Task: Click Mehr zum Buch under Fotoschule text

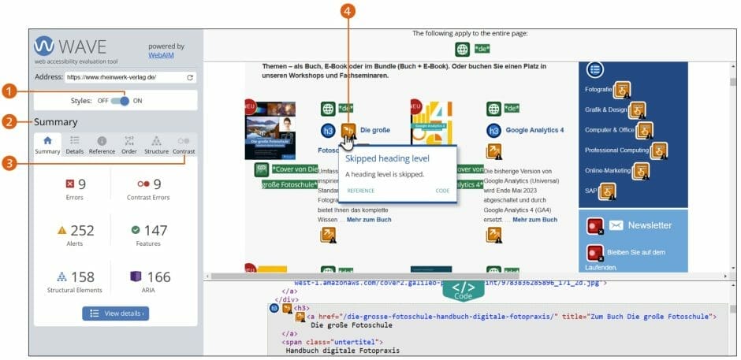Action: (369, 220)
